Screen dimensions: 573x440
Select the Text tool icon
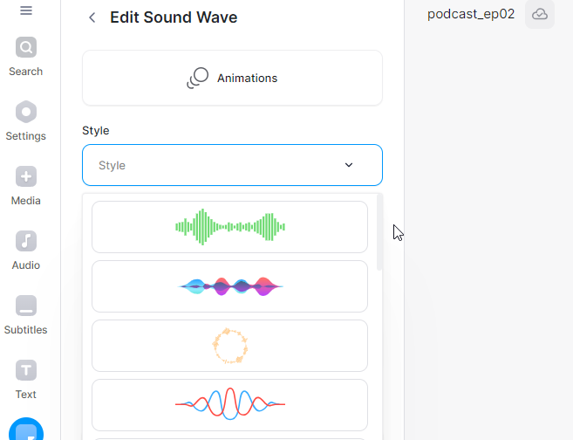click(x=26, y=370)
